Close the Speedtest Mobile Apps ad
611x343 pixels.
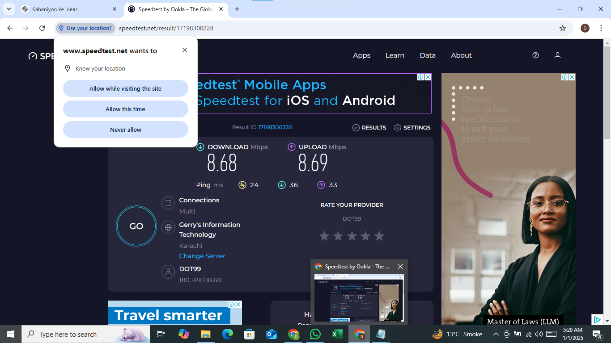[x=428, y=77]
